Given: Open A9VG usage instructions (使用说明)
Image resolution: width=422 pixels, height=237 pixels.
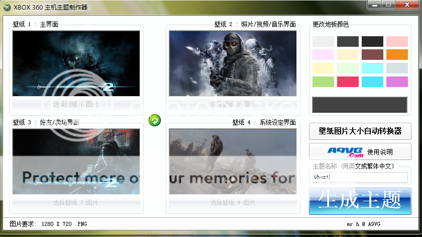Looking at the screenshot, I should coord(360,151).
